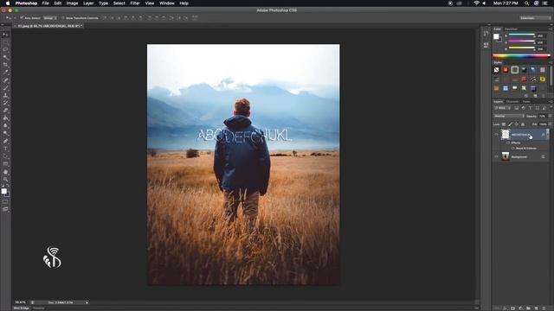Open Layers panel flyout menu

(x=551, y=102)
